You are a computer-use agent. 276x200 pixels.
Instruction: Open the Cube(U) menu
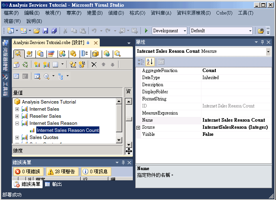[x=224, y=13]
